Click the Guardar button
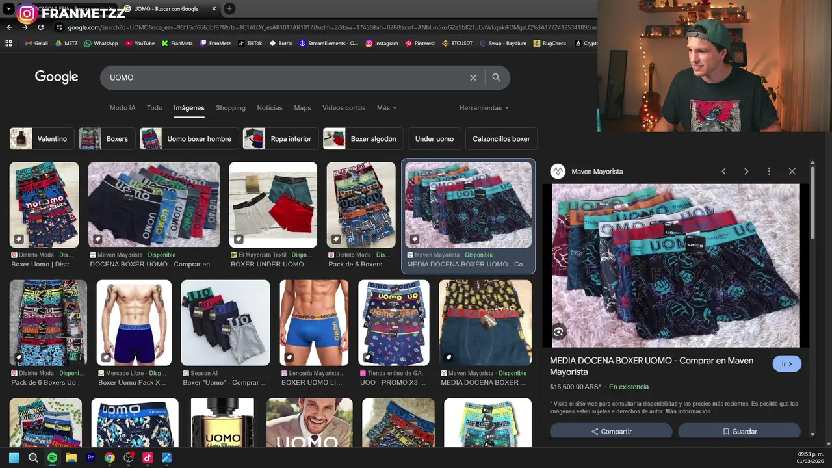This screenshot has width=832, height=468. click(739, 432)
